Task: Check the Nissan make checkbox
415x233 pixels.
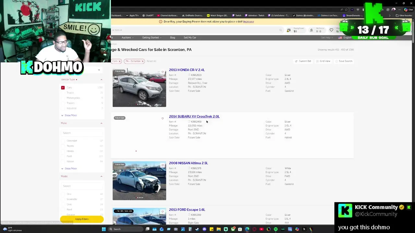Action: 63,161
